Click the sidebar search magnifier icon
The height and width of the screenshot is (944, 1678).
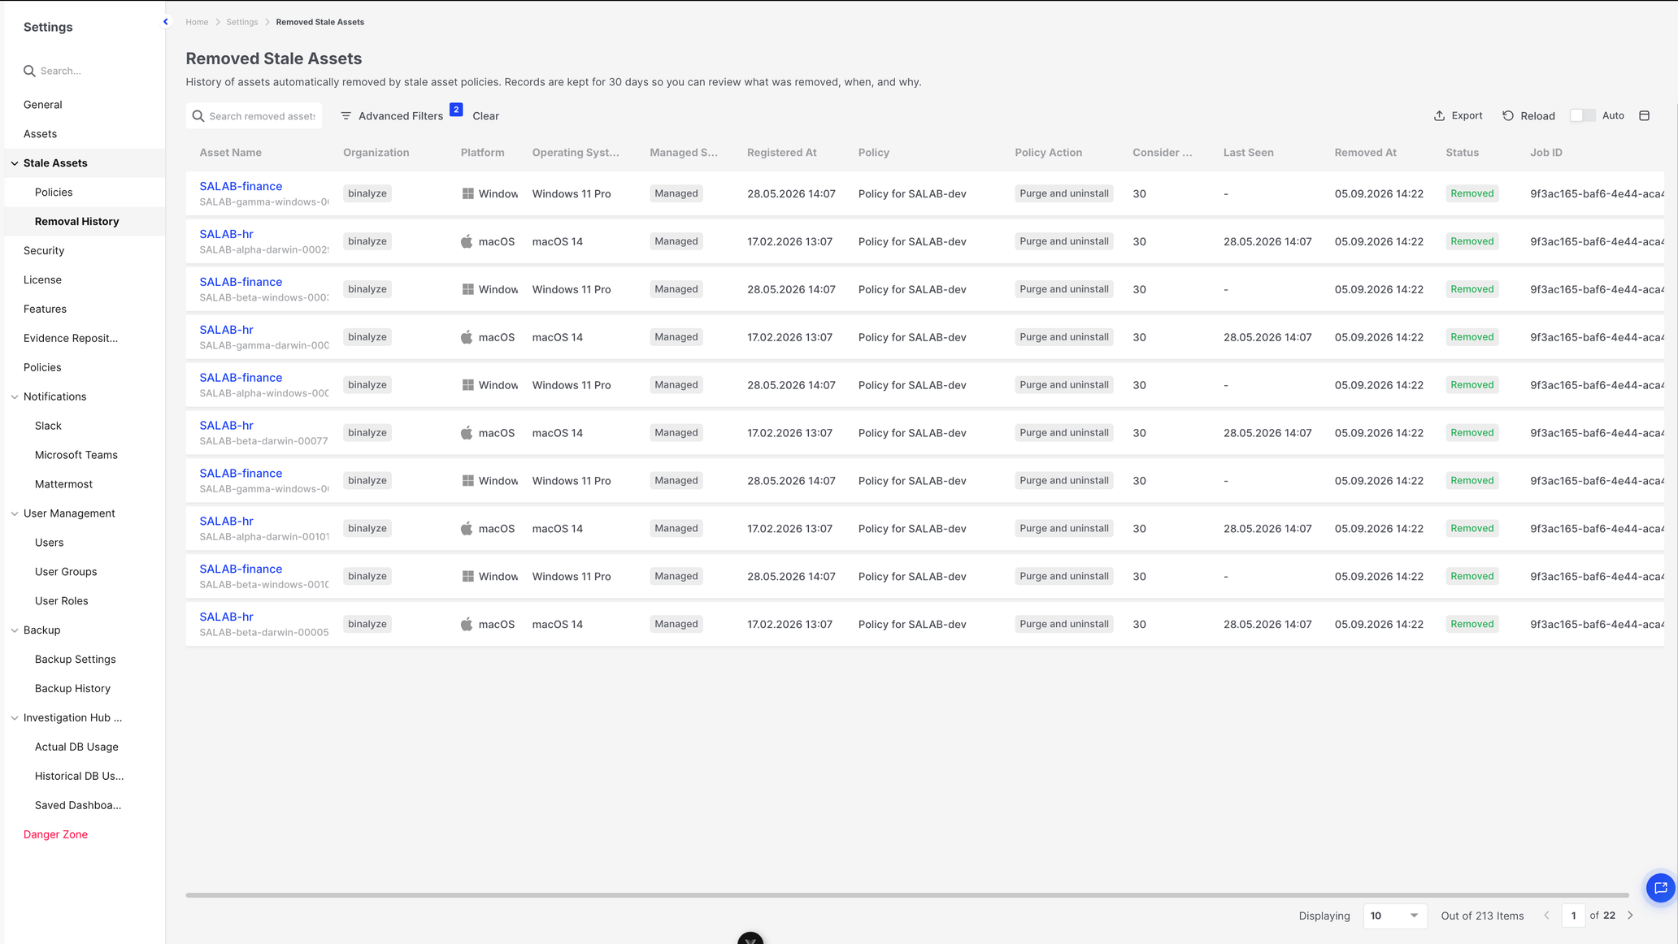(29, 71)
